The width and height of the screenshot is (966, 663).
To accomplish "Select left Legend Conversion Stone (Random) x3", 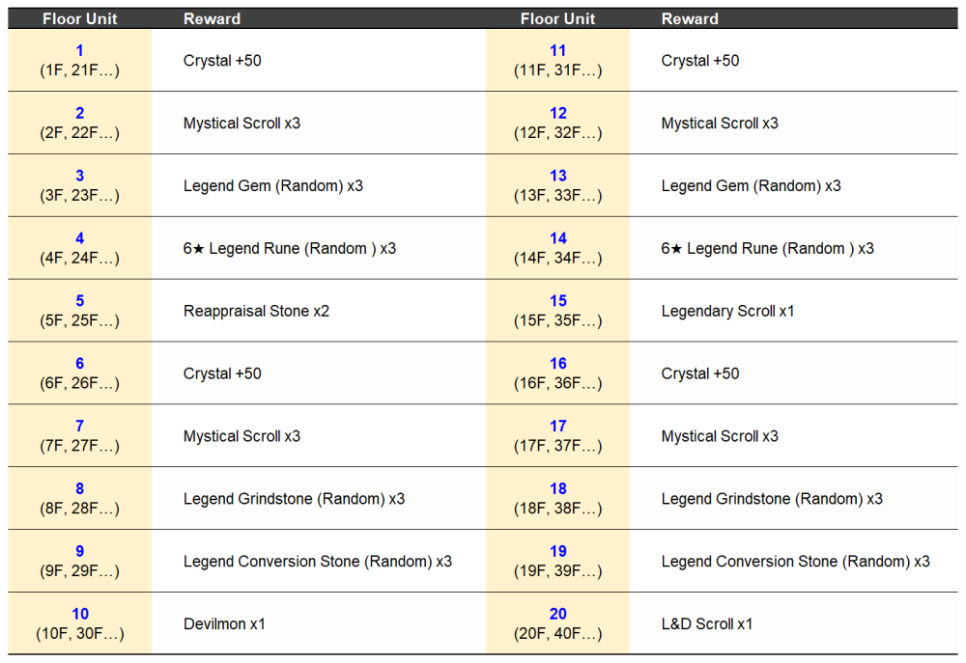I will pos(317,562).
